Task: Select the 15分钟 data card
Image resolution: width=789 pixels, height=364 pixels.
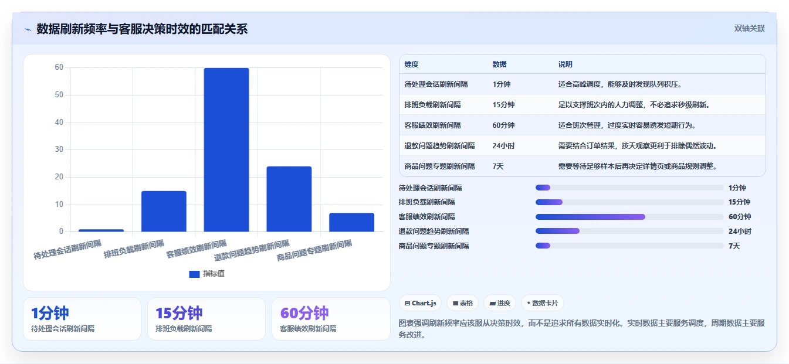Action: 206,319
